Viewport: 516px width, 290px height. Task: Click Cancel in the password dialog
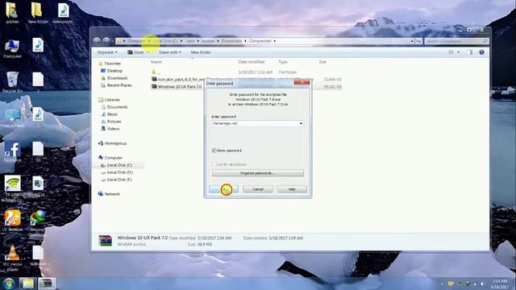click(x=258, y=189)
